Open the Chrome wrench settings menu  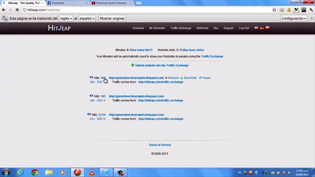311,10
